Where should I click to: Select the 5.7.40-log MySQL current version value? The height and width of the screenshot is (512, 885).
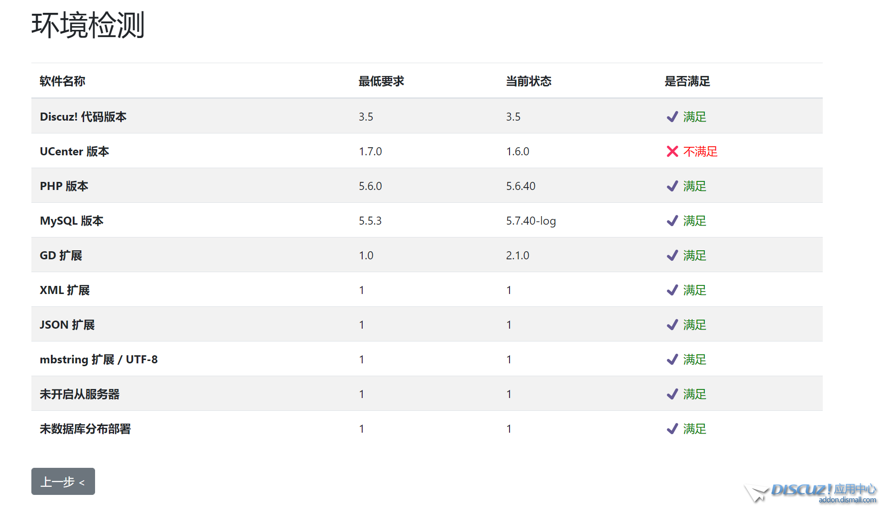pyautogui.click(x=531, y=221)
